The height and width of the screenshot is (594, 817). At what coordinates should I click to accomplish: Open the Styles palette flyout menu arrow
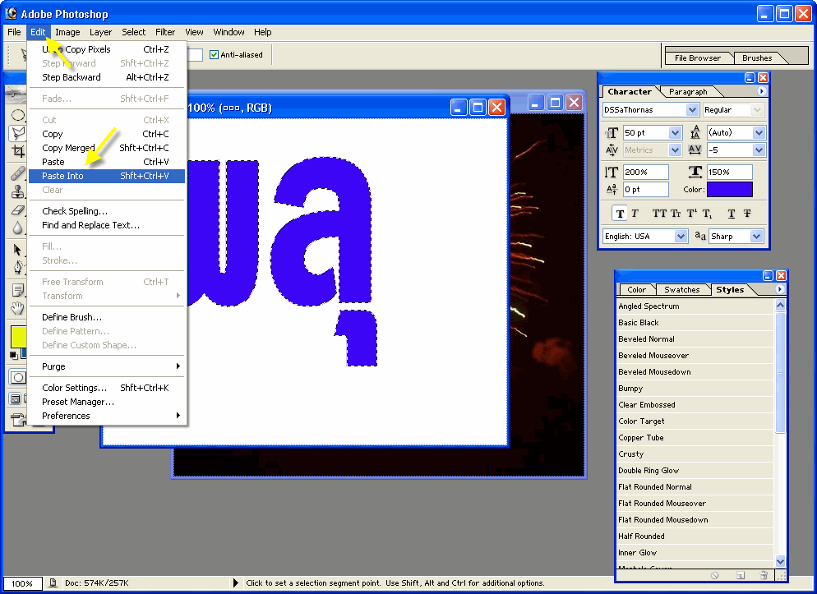[779, 289]
